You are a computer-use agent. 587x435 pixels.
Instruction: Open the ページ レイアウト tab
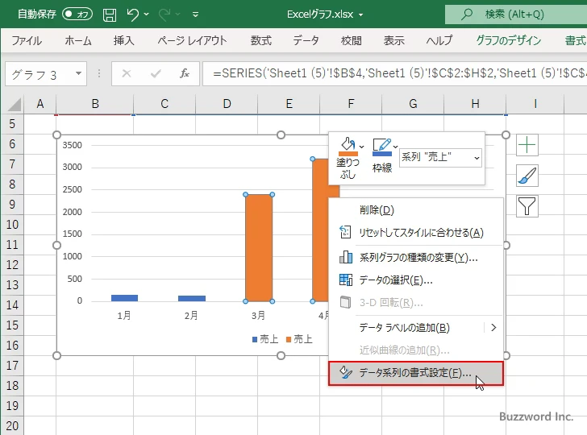[x=193, y=40]
